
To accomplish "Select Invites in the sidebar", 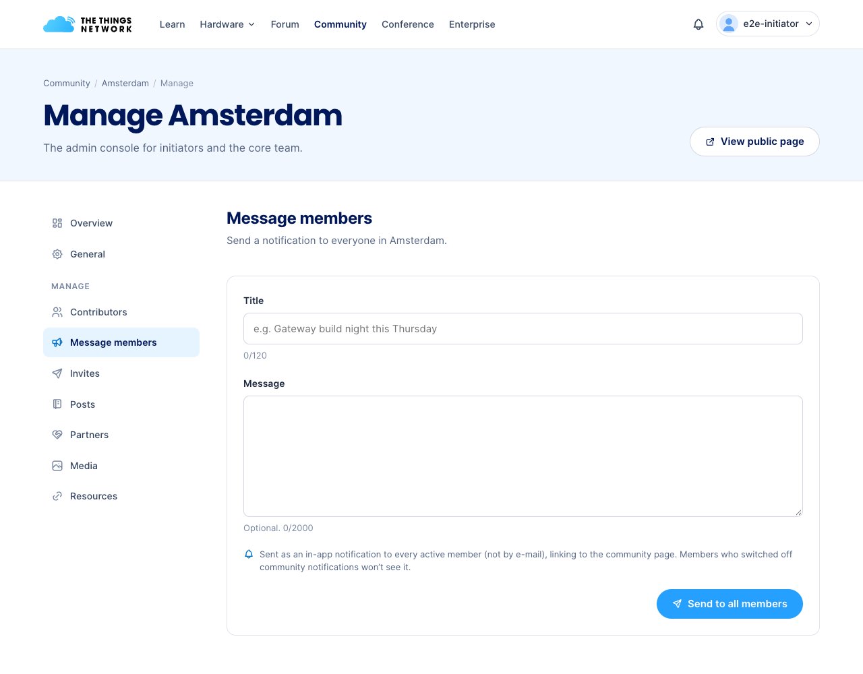I will pos(121,373).
